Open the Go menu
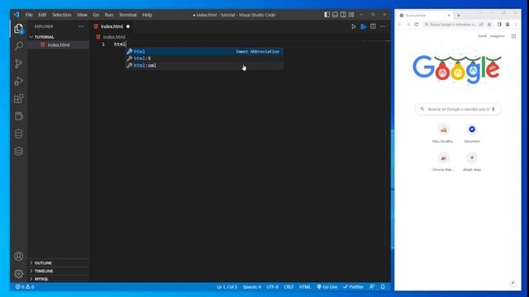The image size is (529, 297). pyautogui.click(x=96, y=15)
